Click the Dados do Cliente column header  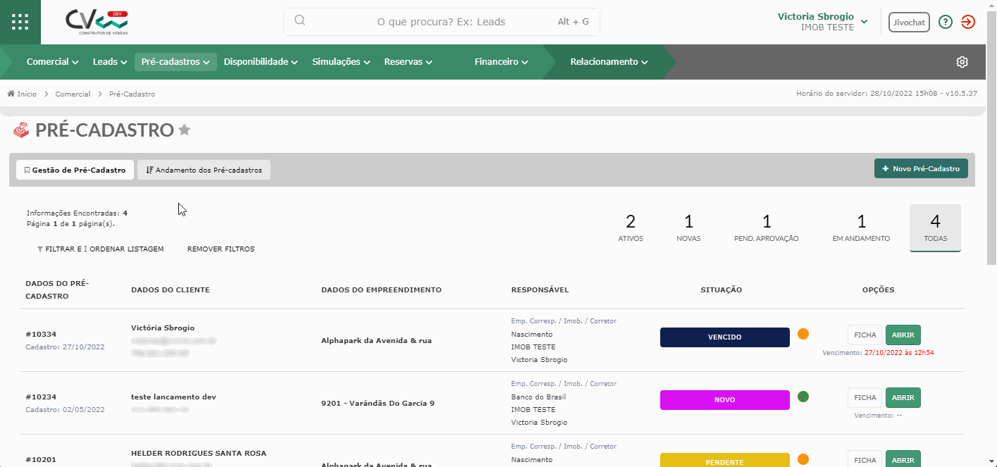point(171,290)
